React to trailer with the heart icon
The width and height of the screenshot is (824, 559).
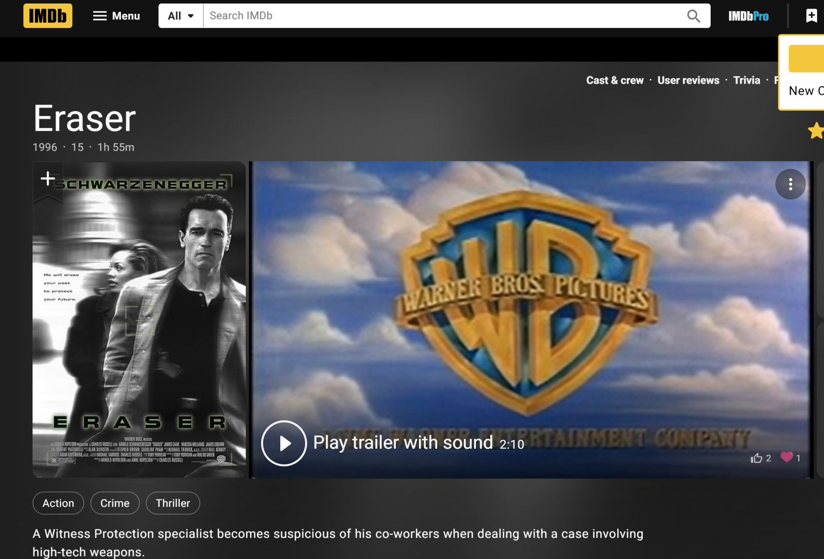pyautogui.click(x=786, y=457)
